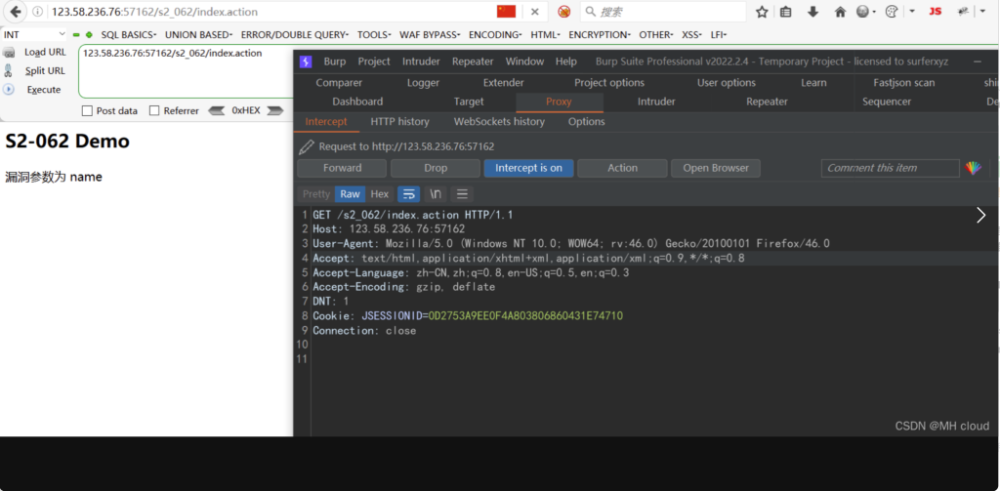1000x491 pixels.
Task: Toggle the word wrap icon in Burp editor
Action: (x=409, y=194)
